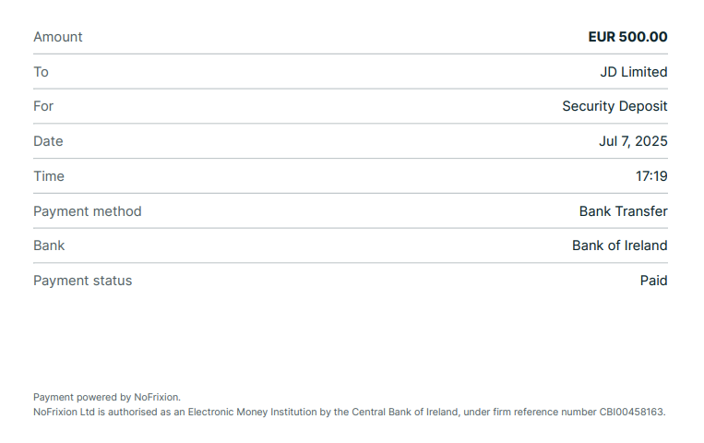Select the 17:19 time value
Screen dimensions: 704x443
pyautogui.click(x=651, y=176)
